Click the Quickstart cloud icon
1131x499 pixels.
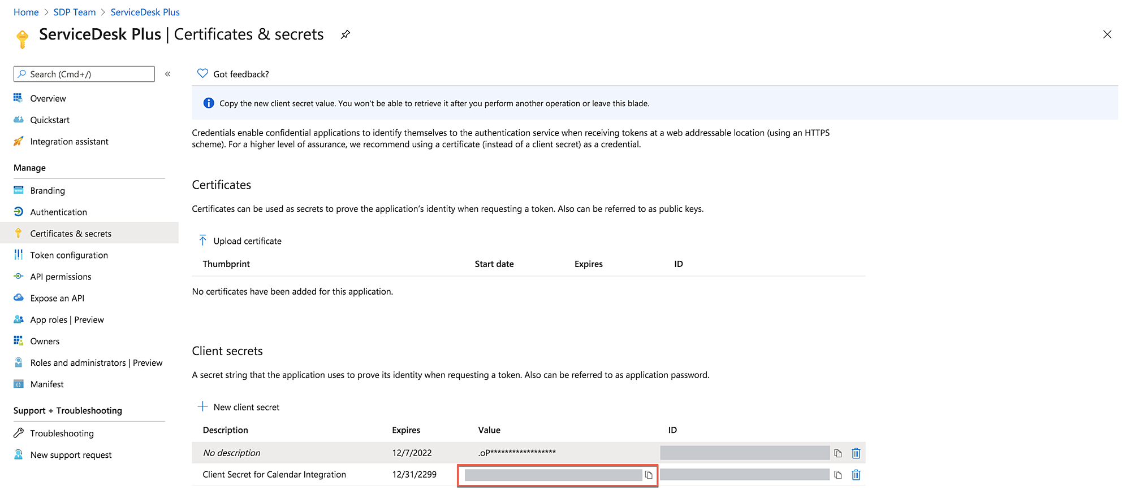point(18,119)
